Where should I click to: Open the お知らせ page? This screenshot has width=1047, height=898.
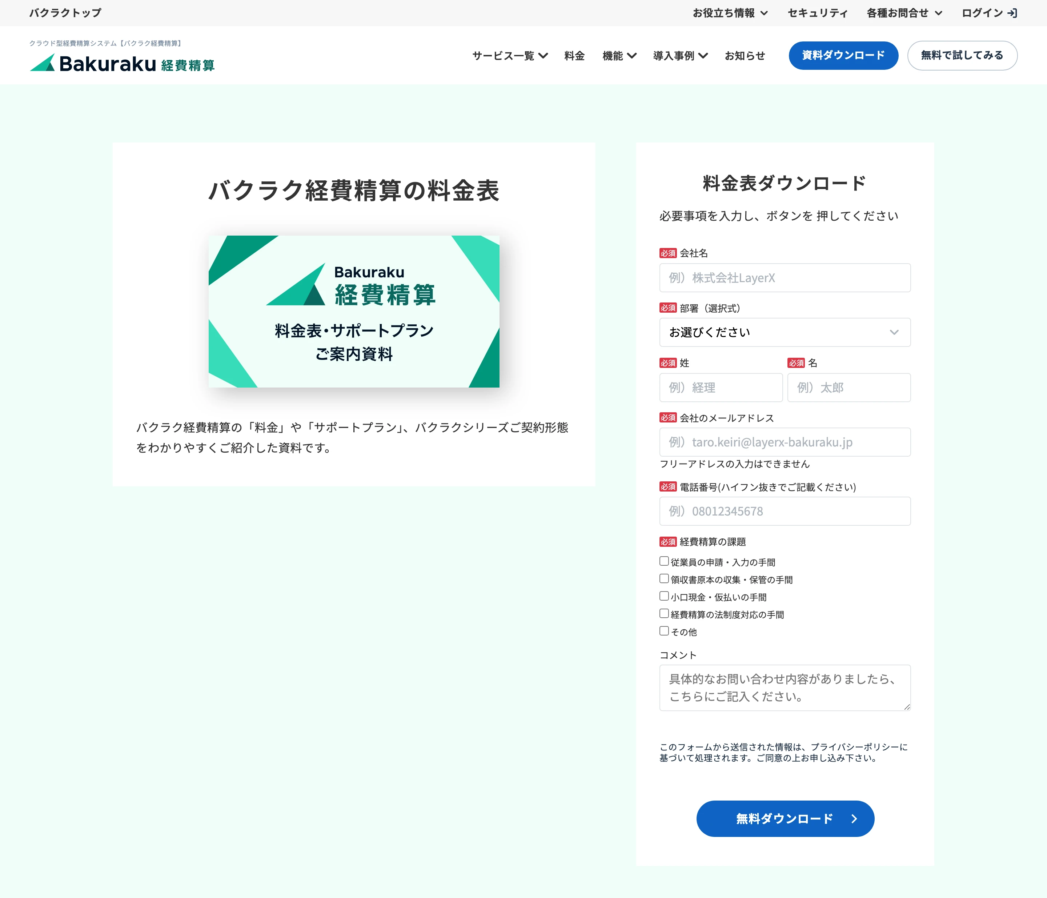coord(745,56)
